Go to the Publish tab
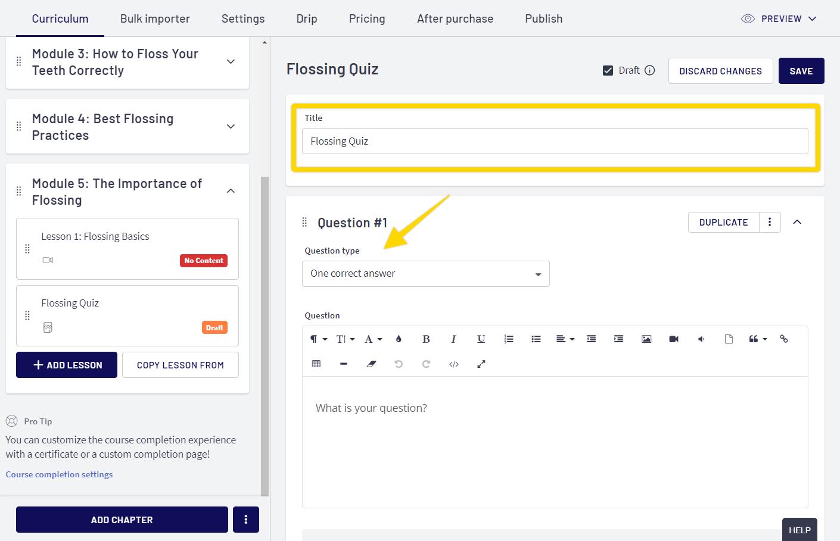Image resolution: width=840 pixels, height=541 pixels. 543,18
